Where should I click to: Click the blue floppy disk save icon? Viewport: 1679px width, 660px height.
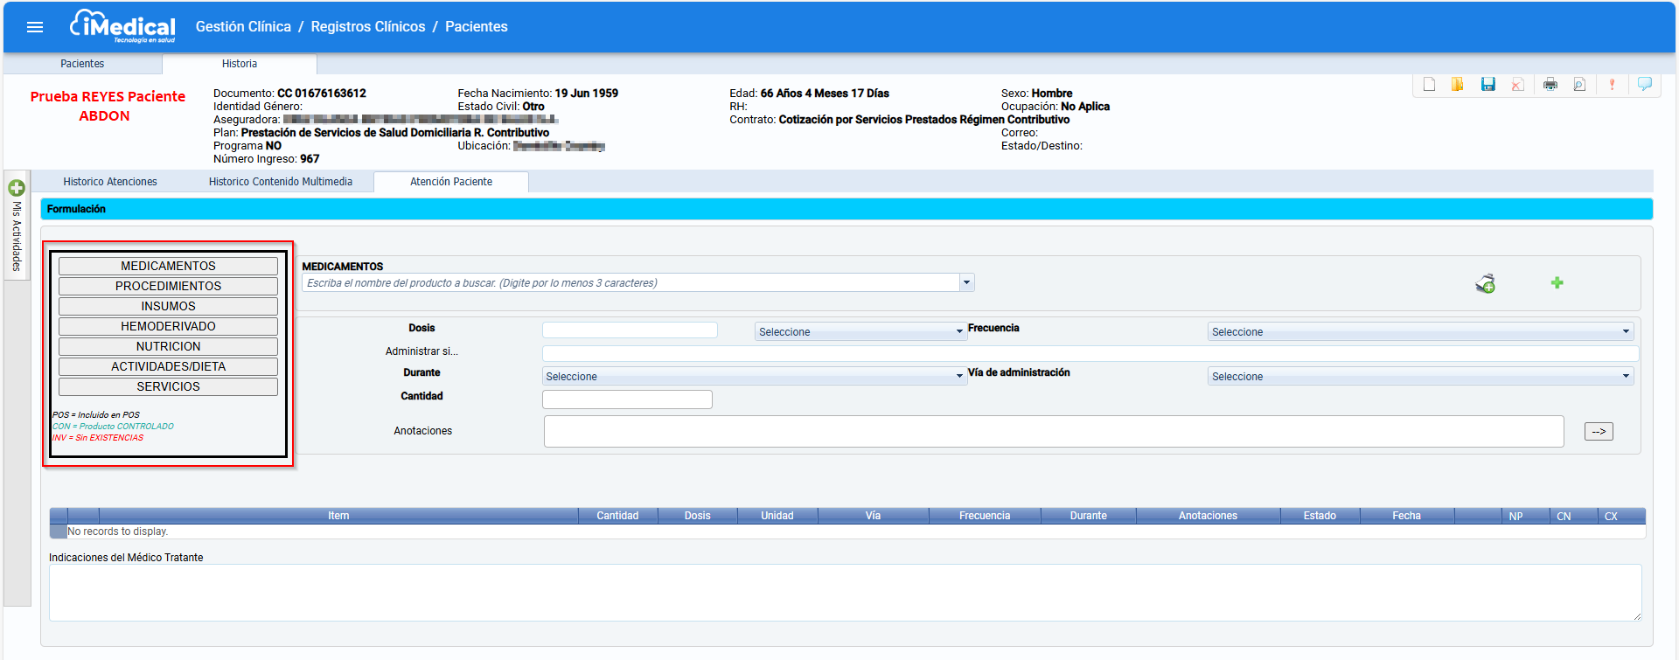tap(1487, 84)
